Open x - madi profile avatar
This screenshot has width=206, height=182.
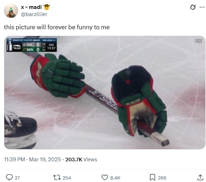[x=11, y=11]
